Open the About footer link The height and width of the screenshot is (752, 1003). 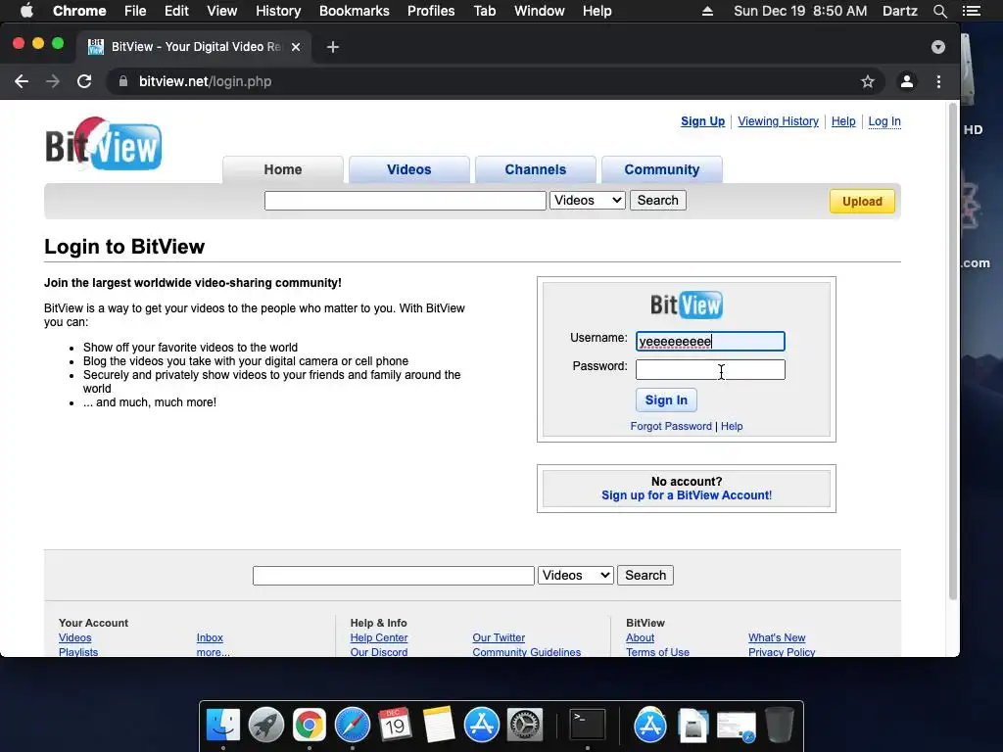pos(640,637)
